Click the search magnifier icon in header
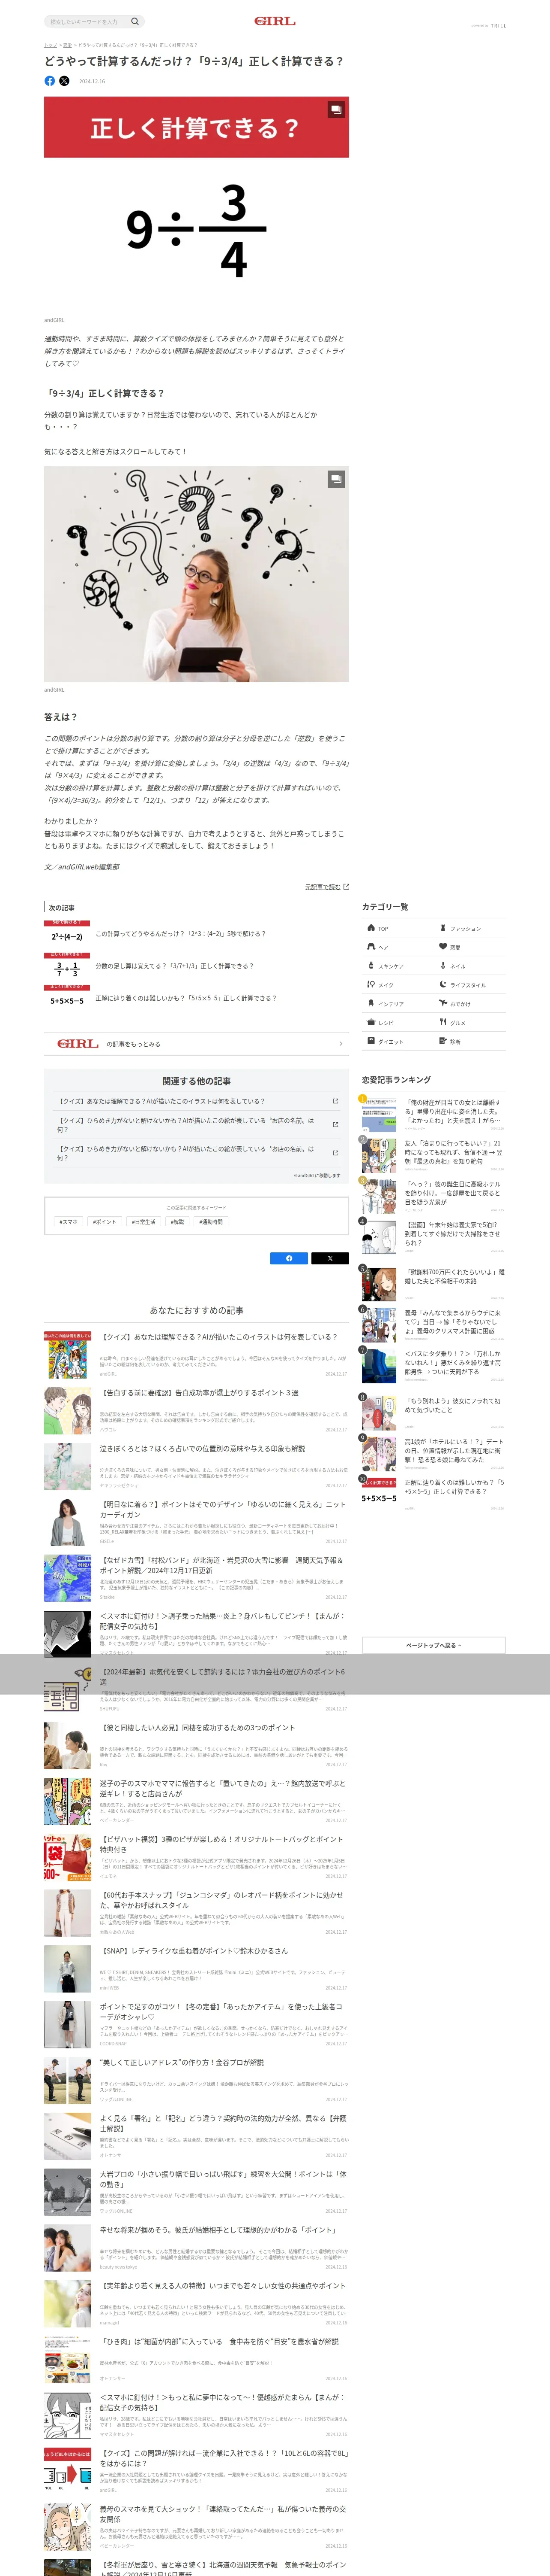This screenshot has width=550, height=2576. 135,21
